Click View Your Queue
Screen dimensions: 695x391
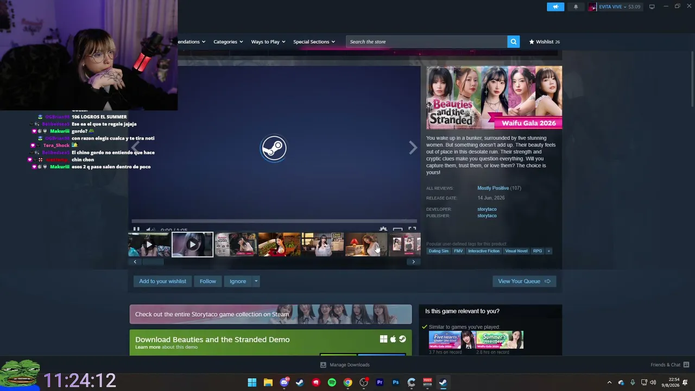[525, 281]
